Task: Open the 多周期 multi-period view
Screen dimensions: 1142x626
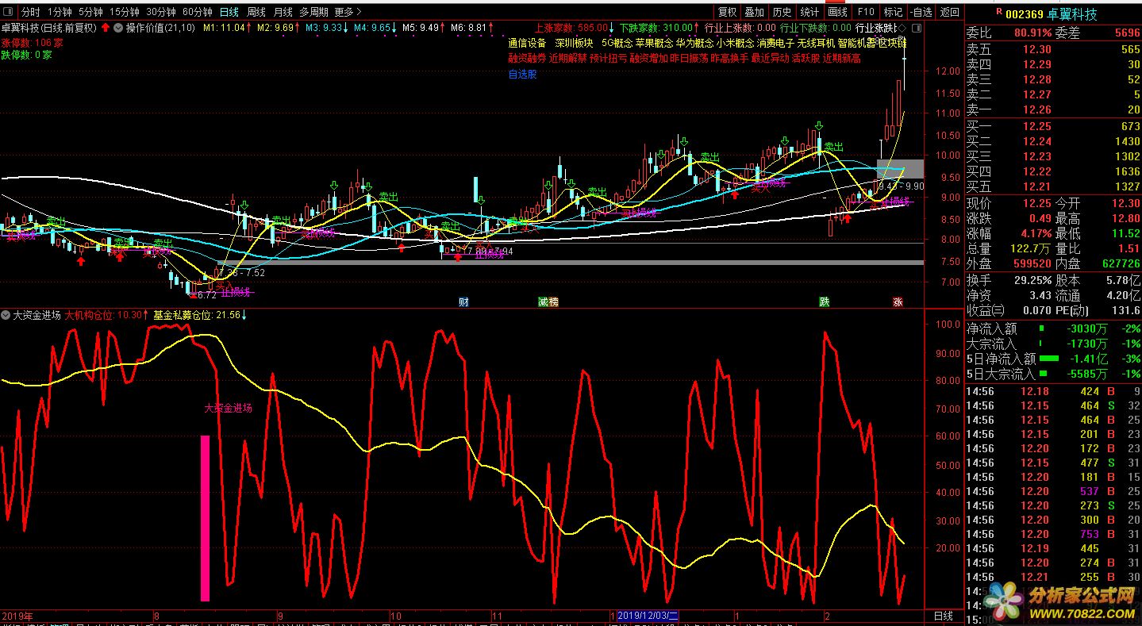Action: (314, 12)
